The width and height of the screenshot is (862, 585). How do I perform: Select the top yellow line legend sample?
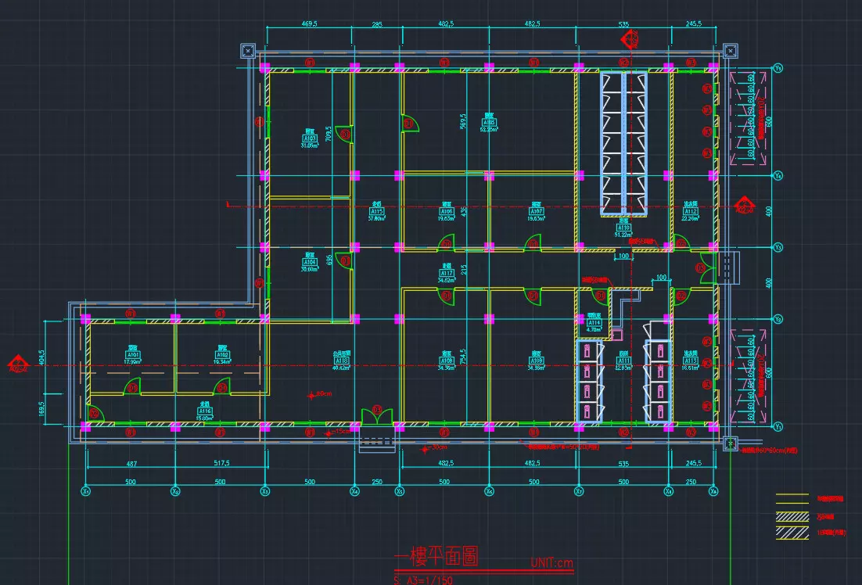click(792, 495)
